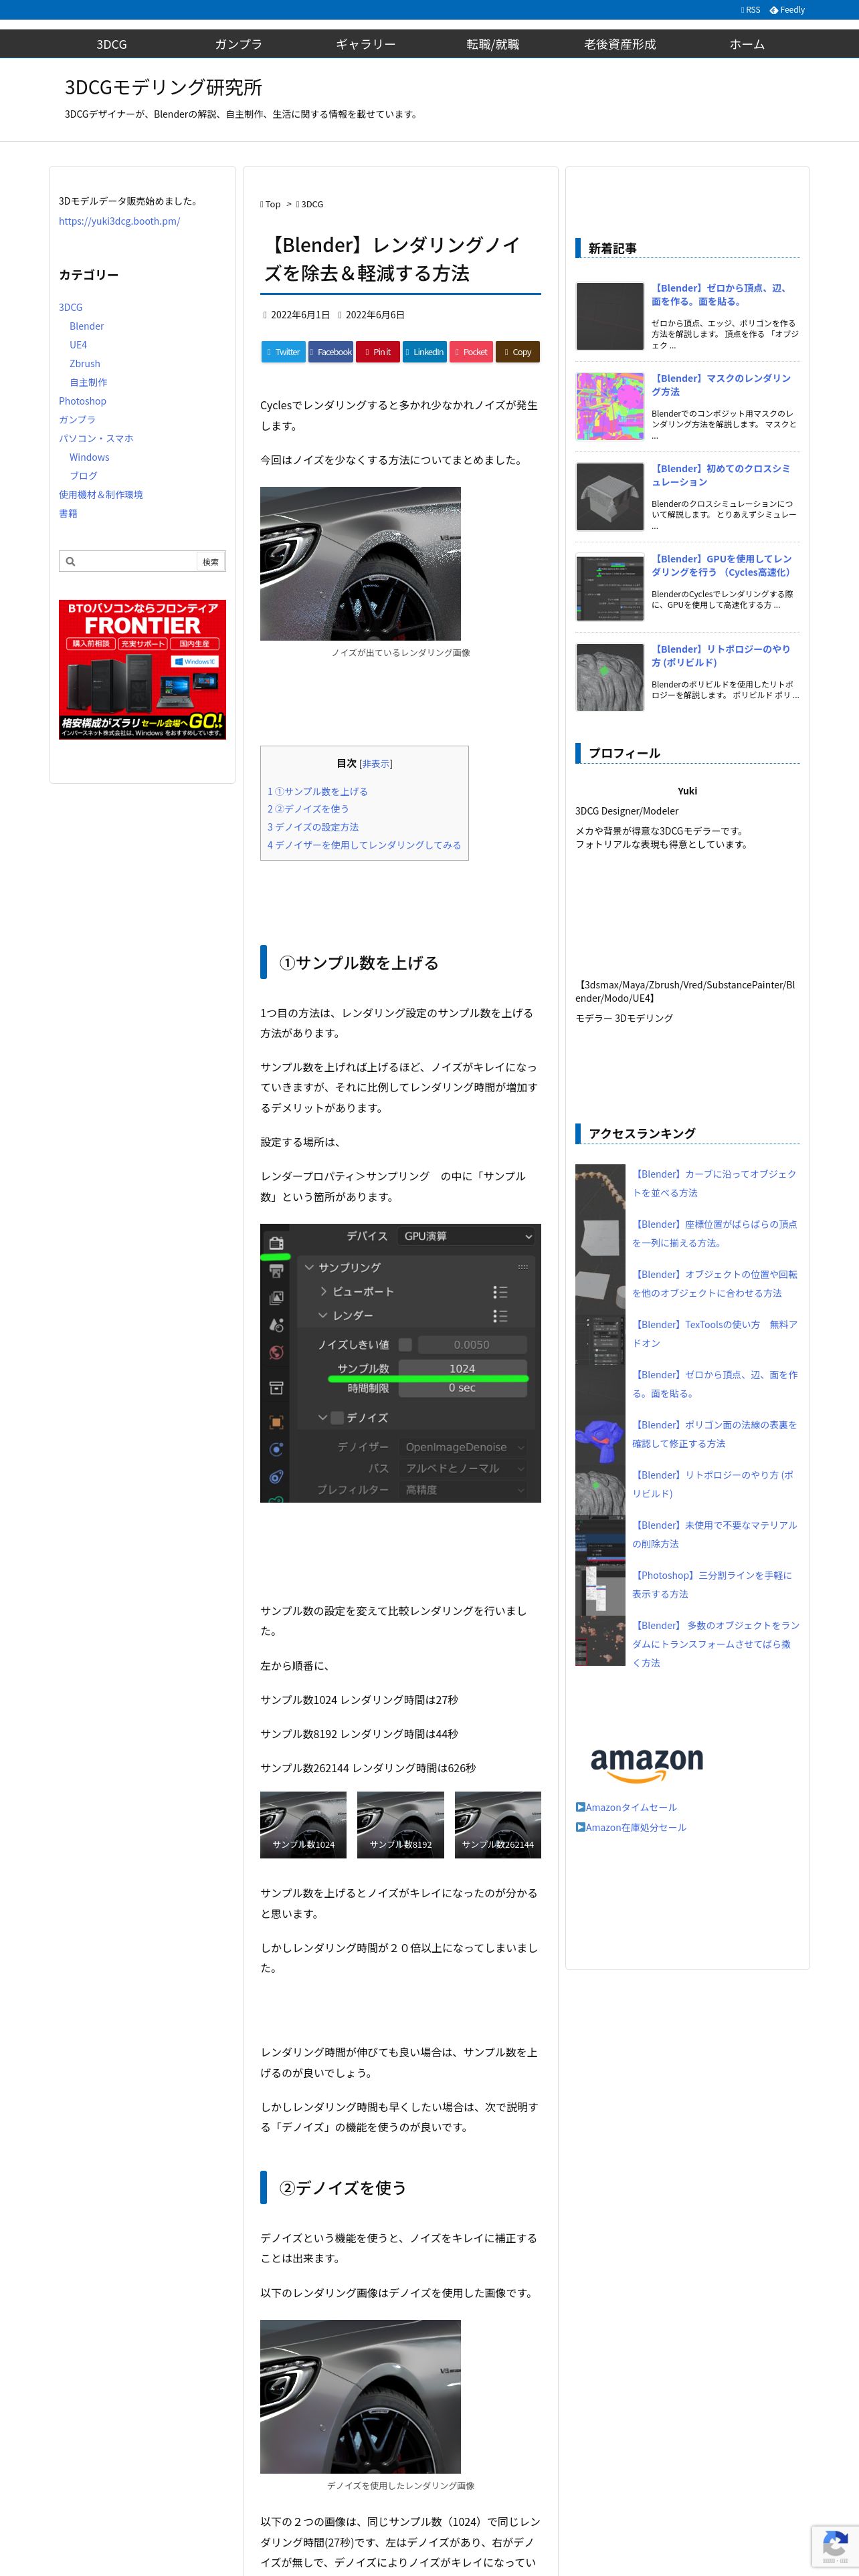This screenshot has width=859, height=2576.
Task: Click the Top breadcrumb link
Action: 272,204
